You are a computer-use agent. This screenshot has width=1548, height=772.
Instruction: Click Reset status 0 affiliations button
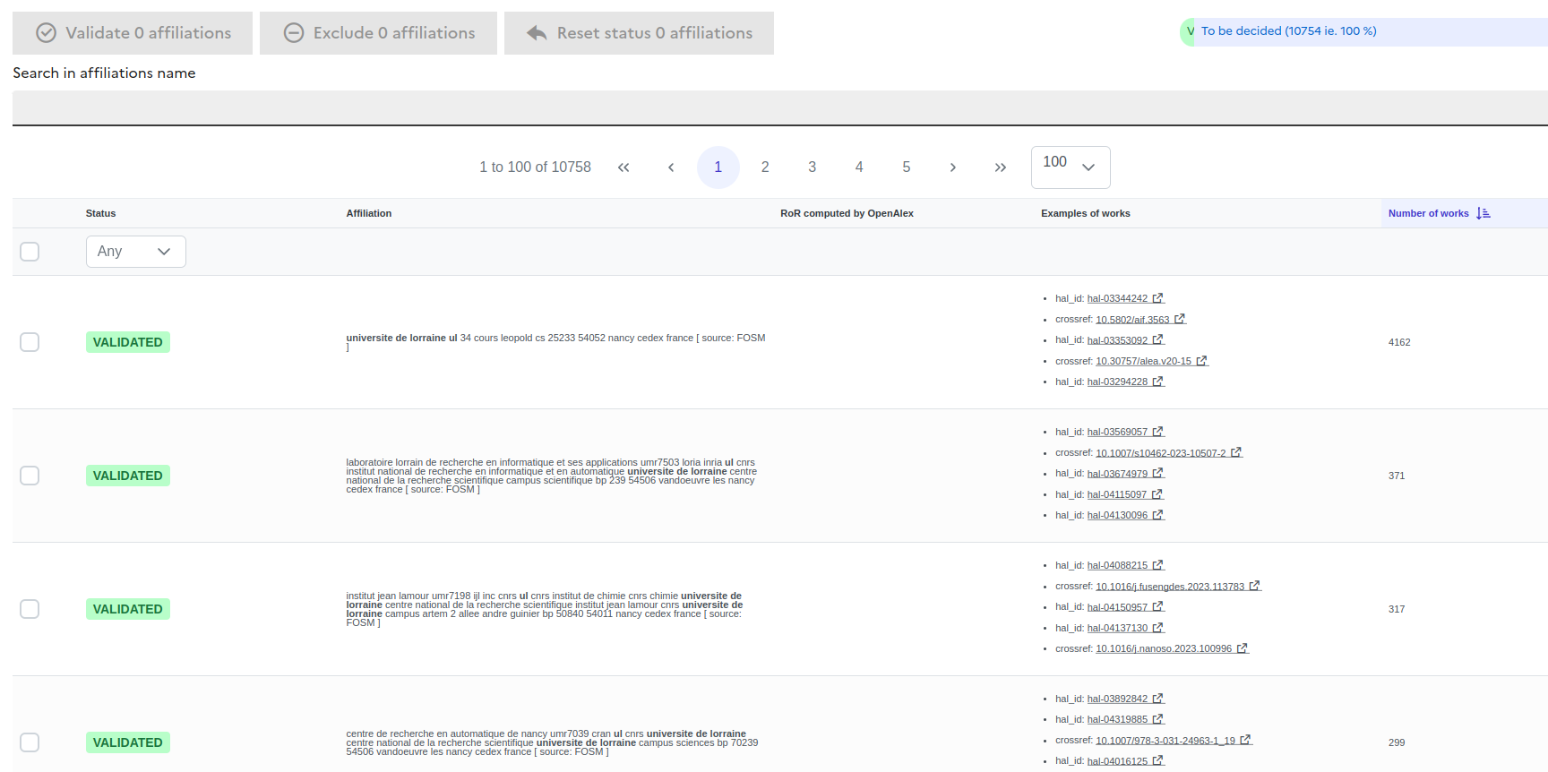click(x=639, y=33)
